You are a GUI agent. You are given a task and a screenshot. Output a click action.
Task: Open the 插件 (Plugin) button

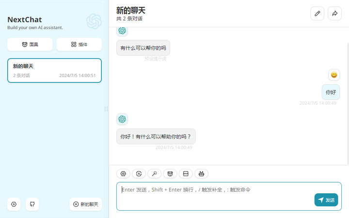tap(79, 44)
